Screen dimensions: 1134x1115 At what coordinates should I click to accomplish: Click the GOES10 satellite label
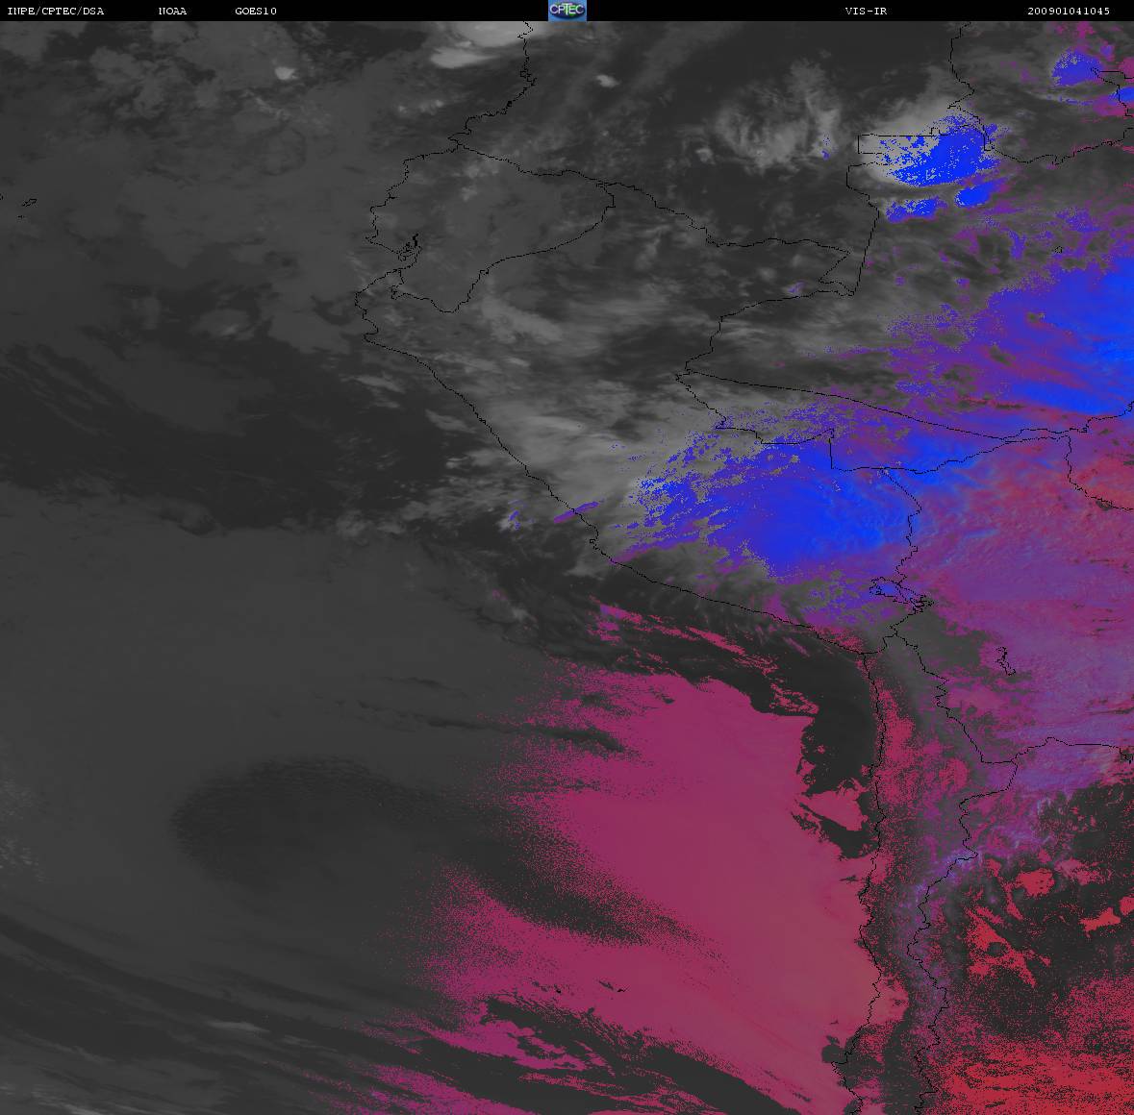[256, 12]
